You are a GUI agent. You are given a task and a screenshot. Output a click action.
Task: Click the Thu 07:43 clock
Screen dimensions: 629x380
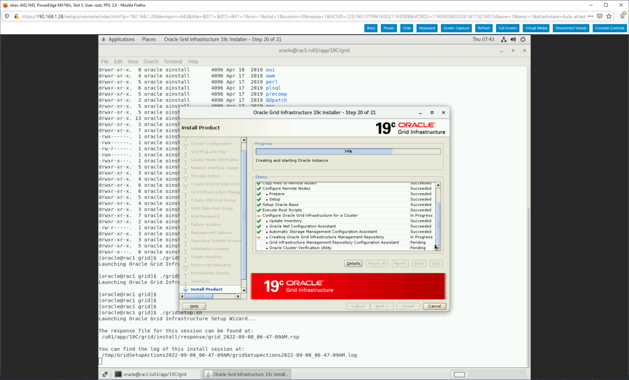(x=483, y=39)
